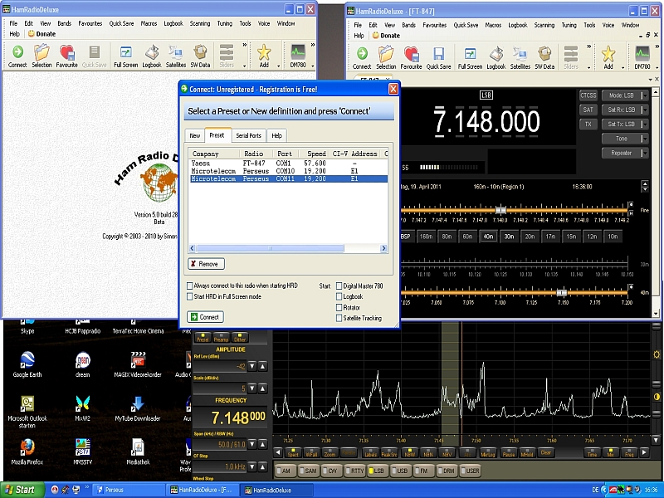Click Donate in left HamRadioDeluxe menu bar
The width and height of the screenshot is (664, 498).
pos(42,34)
